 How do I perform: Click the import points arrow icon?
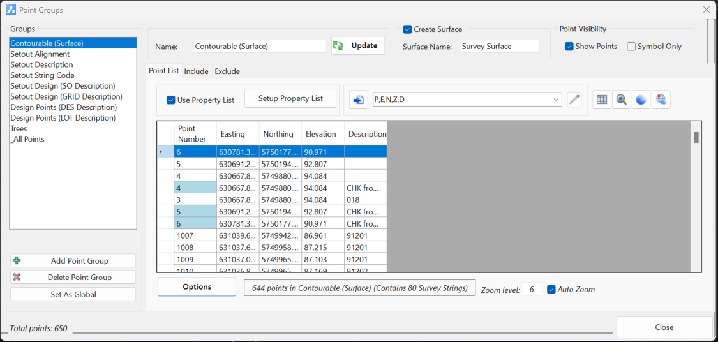pos(359,100)
